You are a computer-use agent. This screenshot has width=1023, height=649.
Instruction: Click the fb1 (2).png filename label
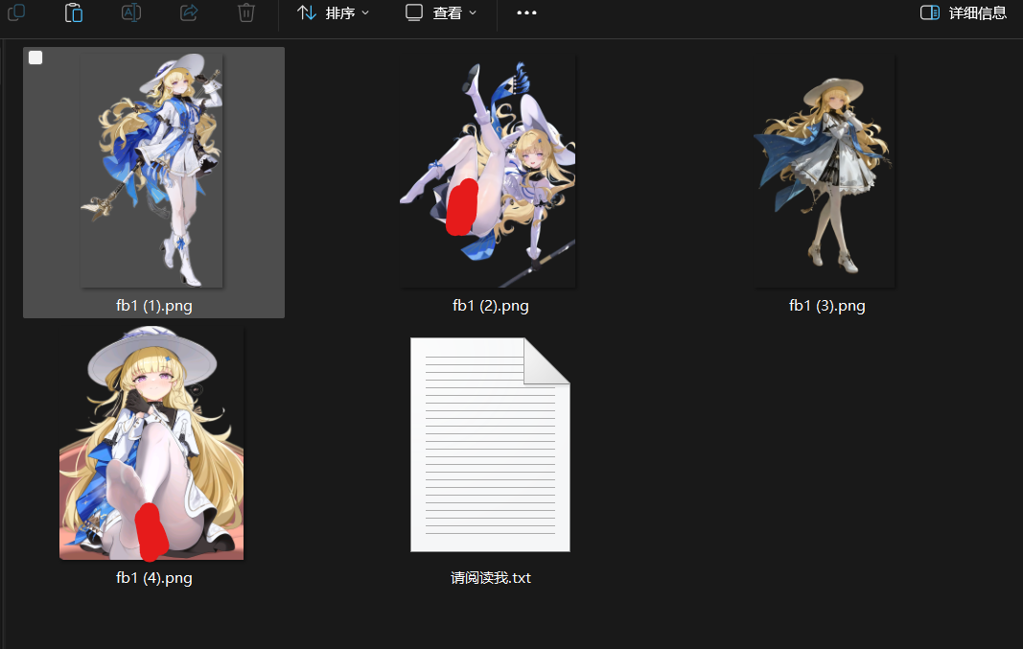click(490, 306)
